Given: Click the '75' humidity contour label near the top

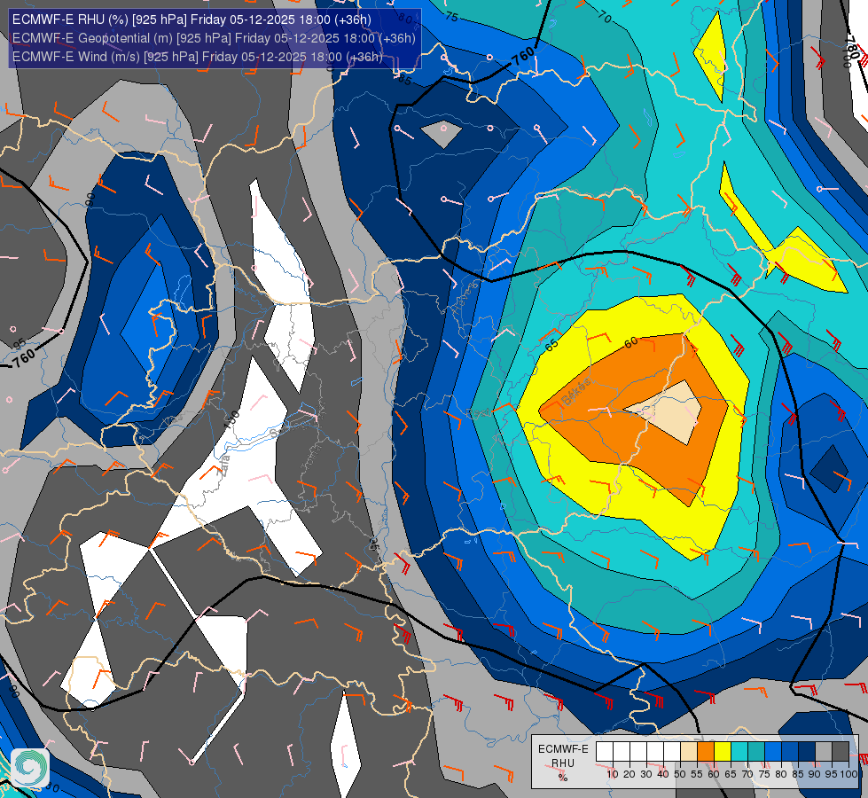Looking at the screenshot, I should tap(451, 17).
